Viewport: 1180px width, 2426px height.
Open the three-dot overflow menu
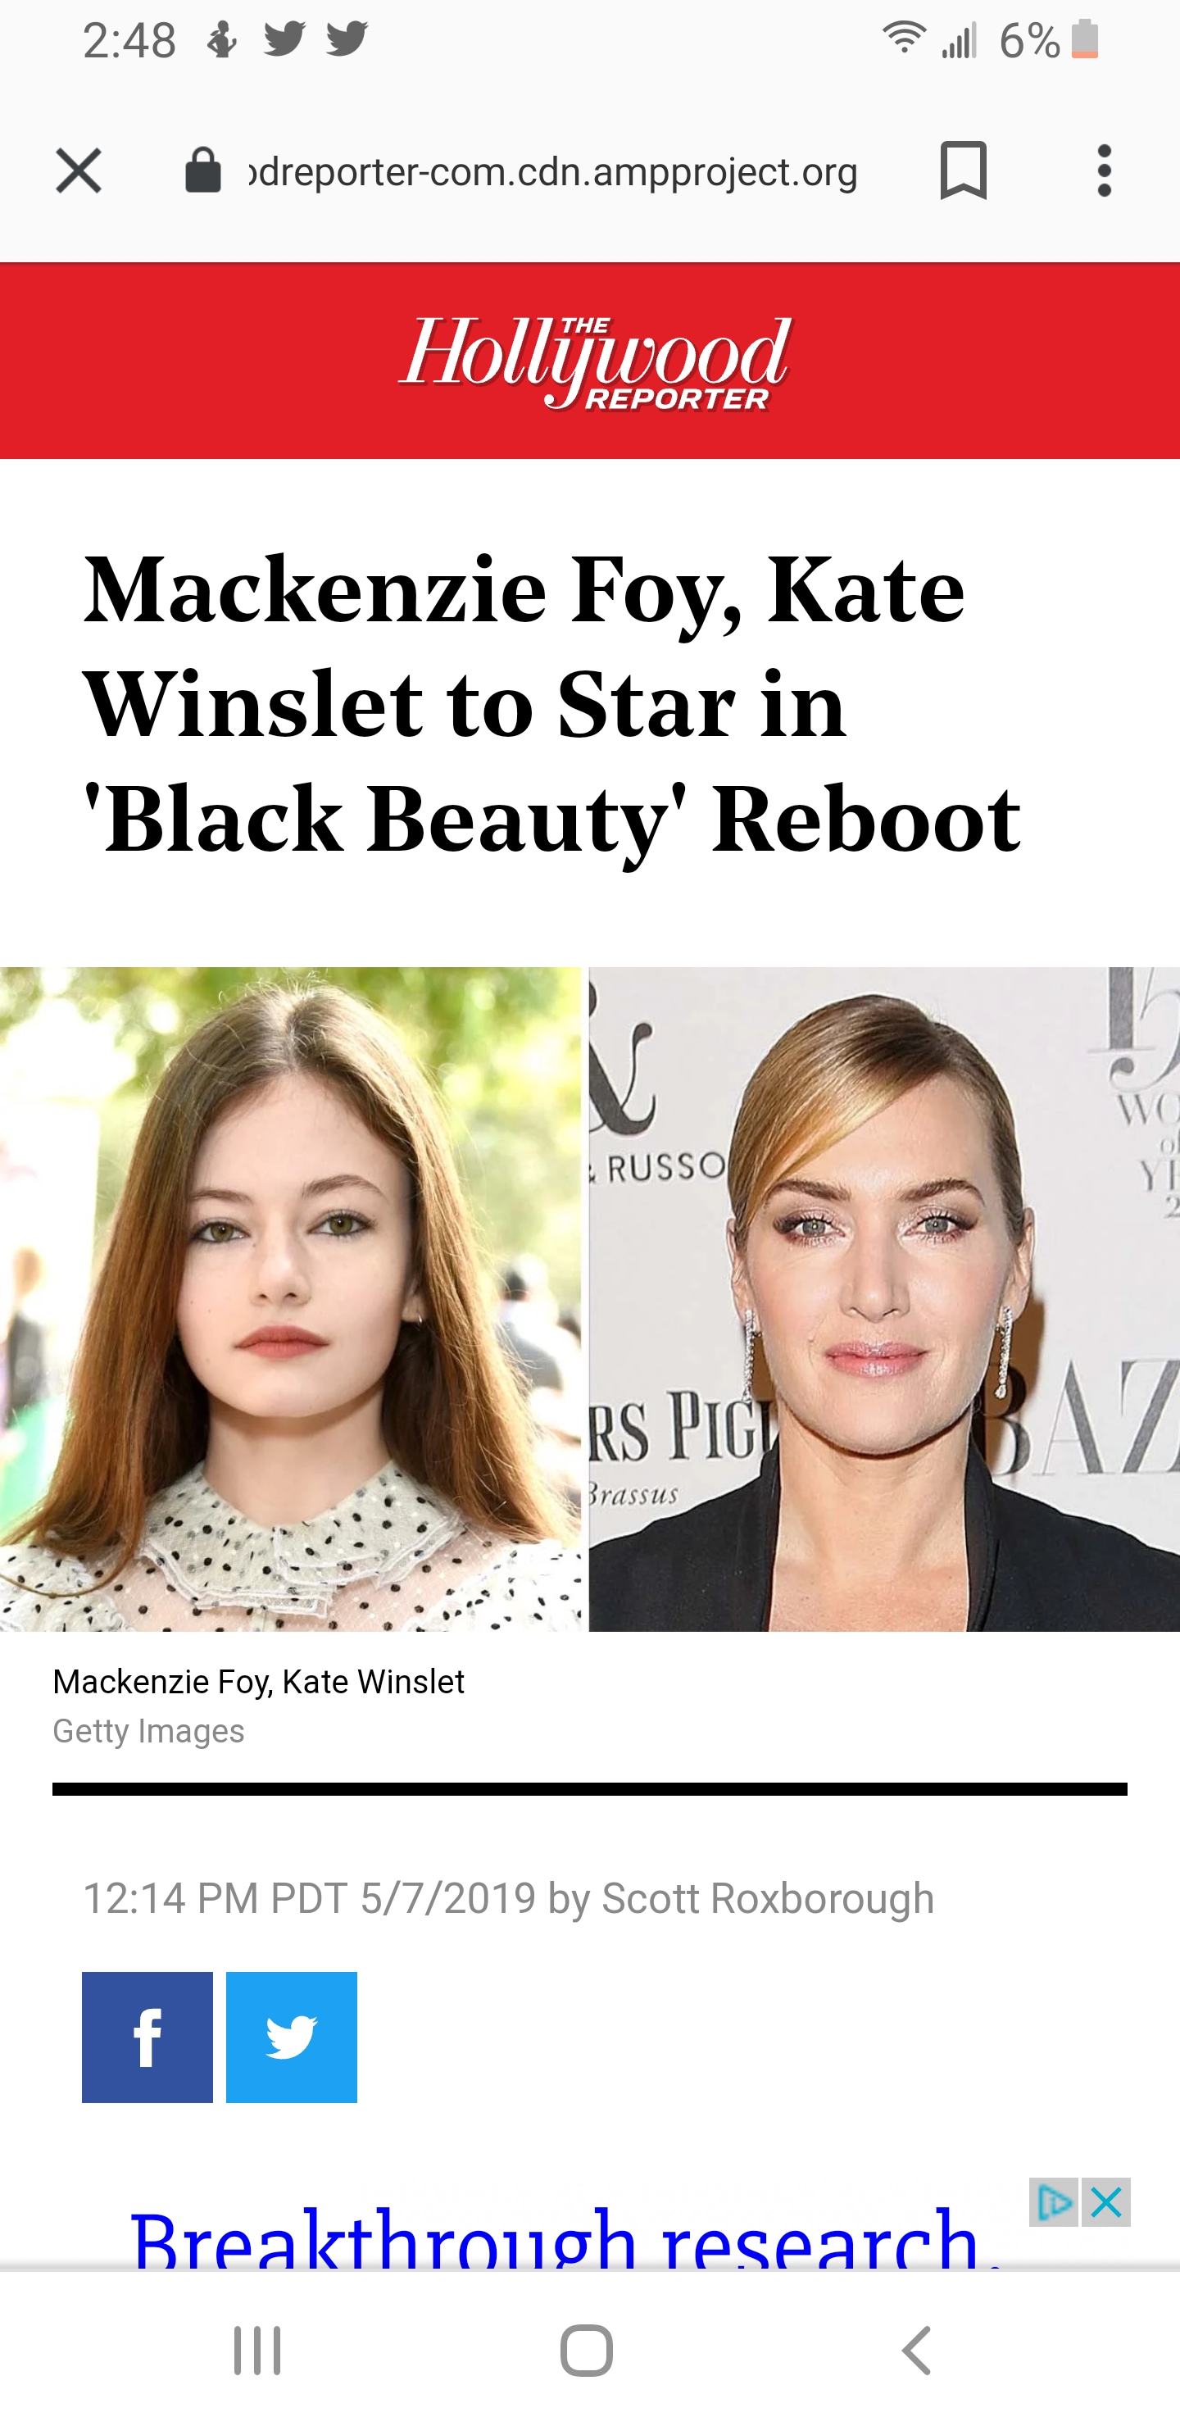pos(1105,170)
